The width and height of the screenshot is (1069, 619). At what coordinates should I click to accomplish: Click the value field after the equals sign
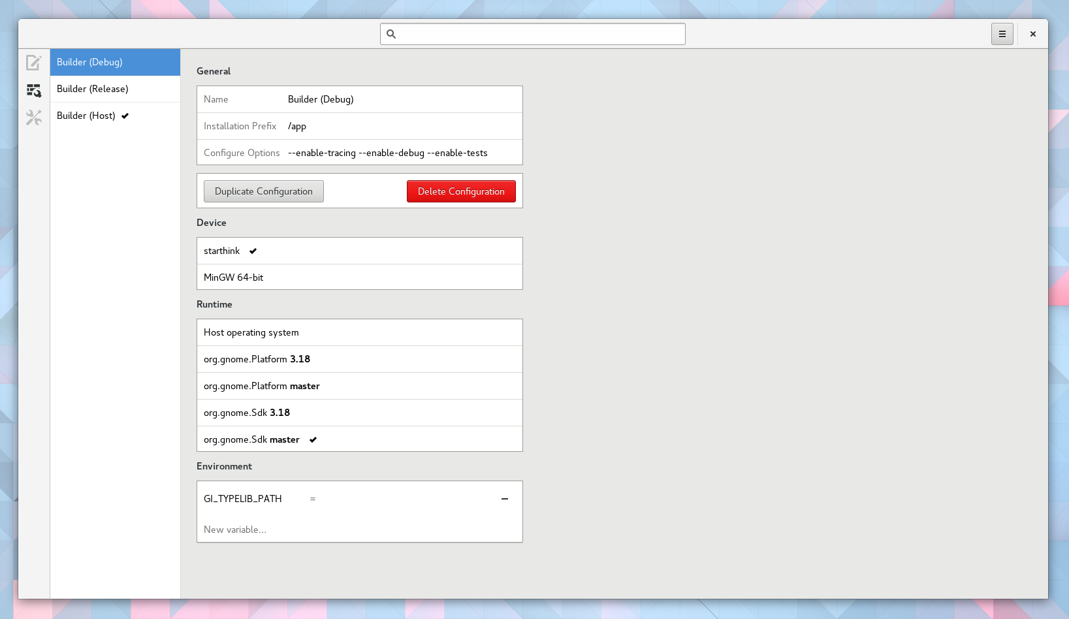[405, 499]
